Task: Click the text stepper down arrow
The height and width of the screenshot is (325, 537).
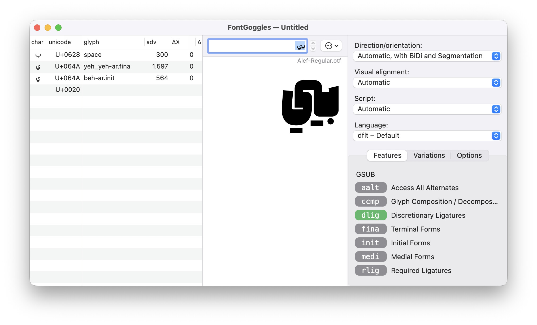Action: pos(313,49)
